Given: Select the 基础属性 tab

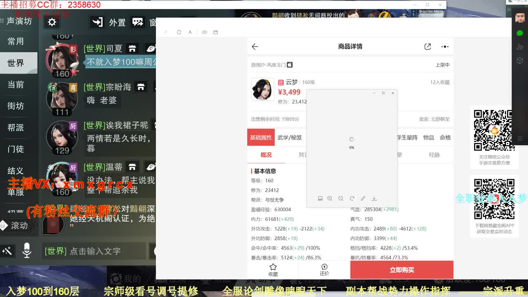Looking at the screenshot, I should [x=261, y=137].
